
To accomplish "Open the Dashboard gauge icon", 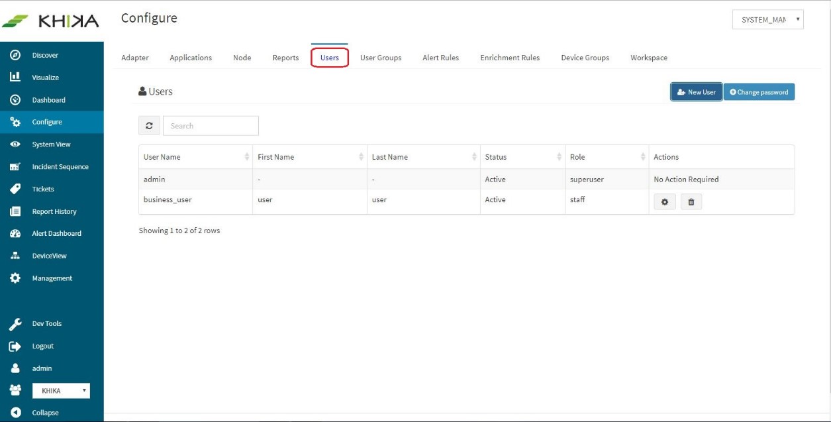I will (x=14, y=100).
